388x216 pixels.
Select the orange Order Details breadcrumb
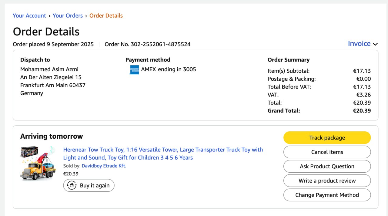(x=106, y=16)
